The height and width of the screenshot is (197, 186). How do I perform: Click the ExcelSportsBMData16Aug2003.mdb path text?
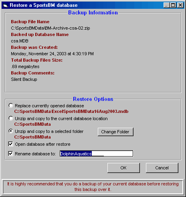[x=71, y=111]
